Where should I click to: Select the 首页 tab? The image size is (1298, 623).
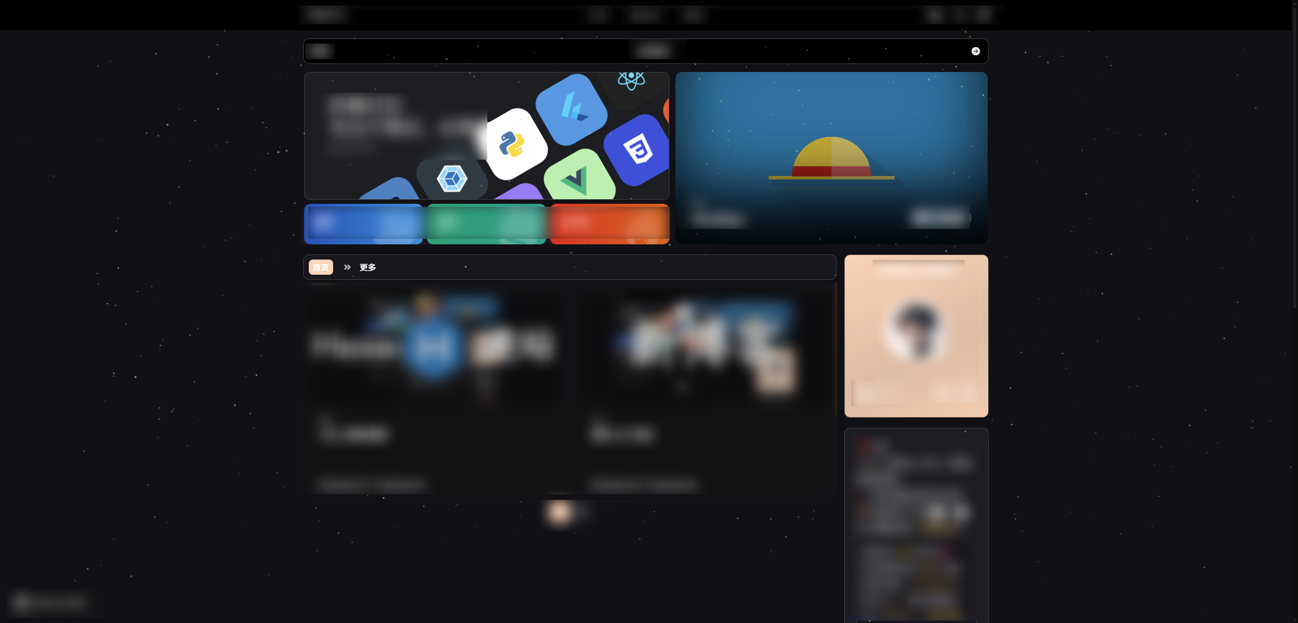coord(320,267)
